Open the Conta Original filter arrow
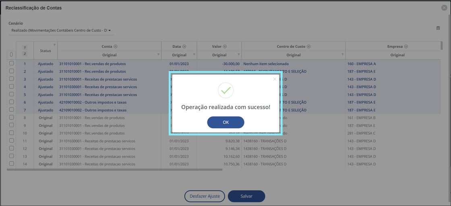This screenshot has width=451, height=206. pos(159,54)
